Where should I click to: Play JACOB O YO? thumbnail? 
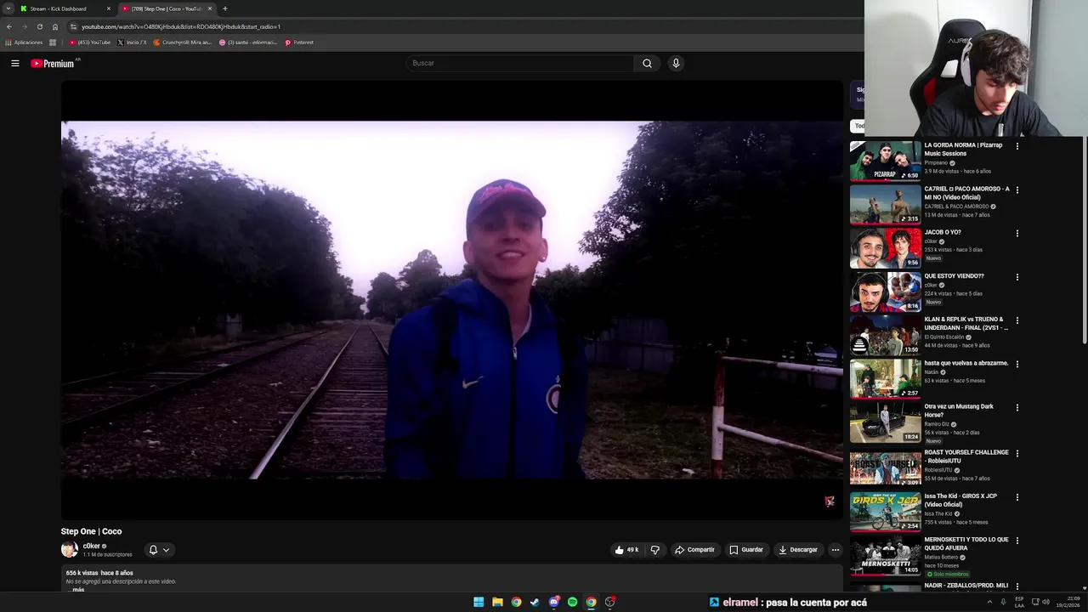coord(885,248)
